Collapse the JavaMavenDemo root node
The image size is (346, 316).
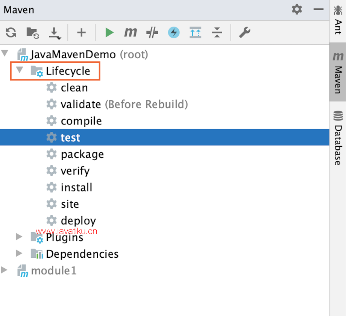click(5, 53)
